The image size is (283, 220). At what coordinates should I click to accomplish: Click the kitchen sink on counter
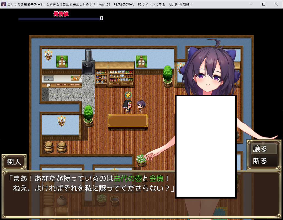48,78
